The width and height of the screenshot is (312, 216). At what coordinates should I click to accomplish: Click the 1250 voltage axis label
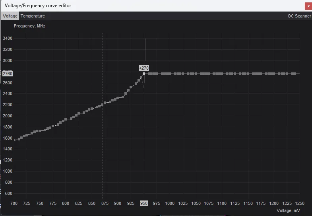tap(300, 203)
